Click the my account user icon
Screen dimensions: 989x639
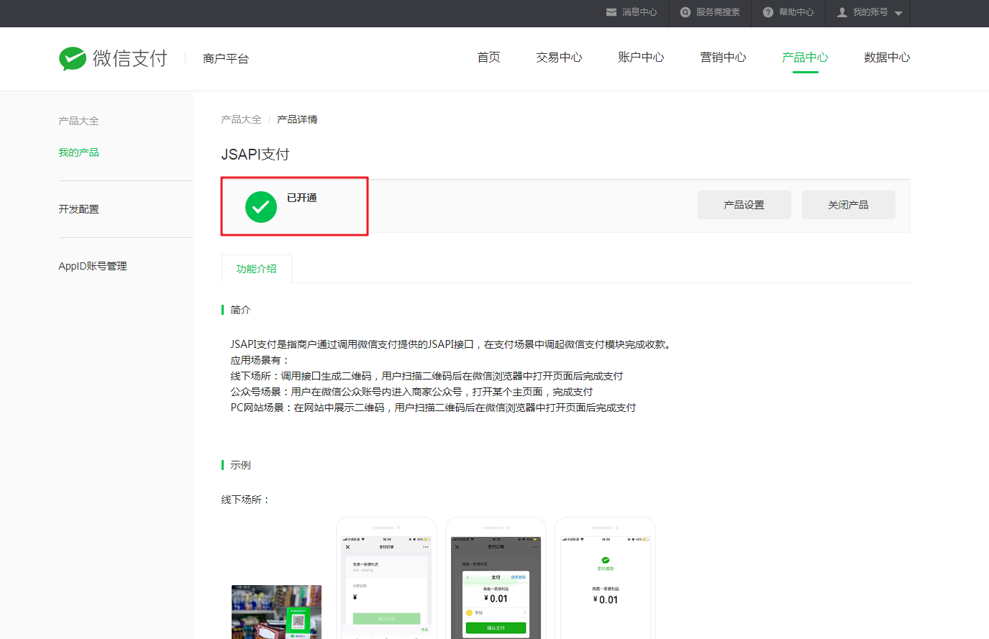pyautogui.click(x=842, y=12)
